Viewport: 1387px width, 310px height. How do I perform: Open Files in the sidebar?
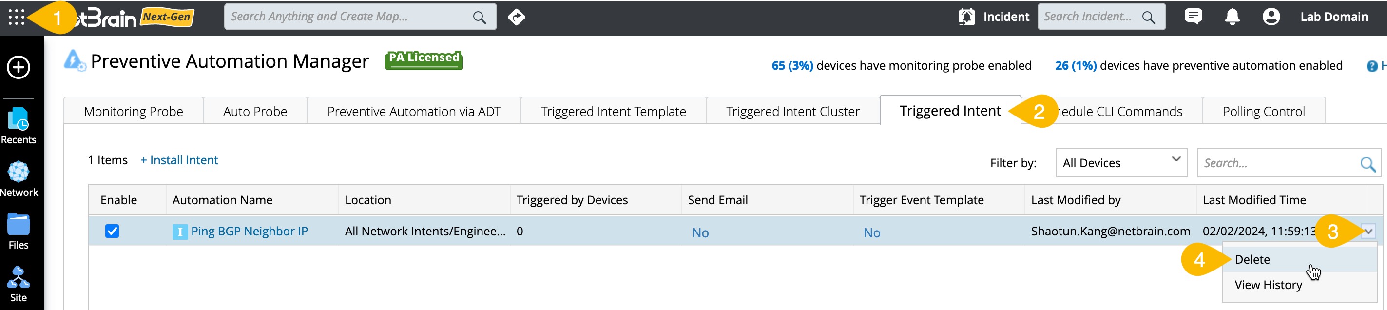point(19,232)
